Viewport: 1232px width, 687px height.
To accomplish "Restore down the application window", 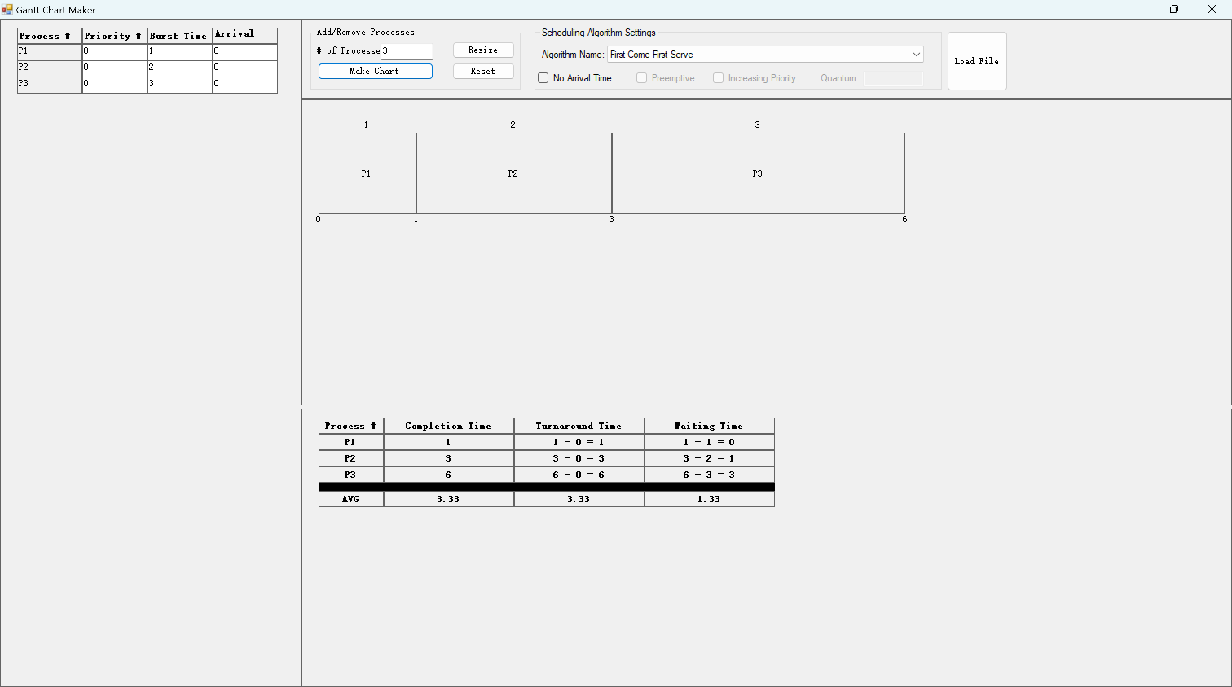I will (1174, 9).
